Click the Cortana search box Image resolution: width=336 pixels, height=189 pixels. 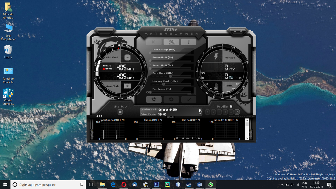(x=48, y=185)
